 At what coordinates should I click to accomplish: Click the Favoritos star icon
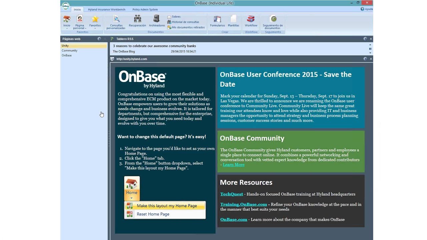coord(95,19)
